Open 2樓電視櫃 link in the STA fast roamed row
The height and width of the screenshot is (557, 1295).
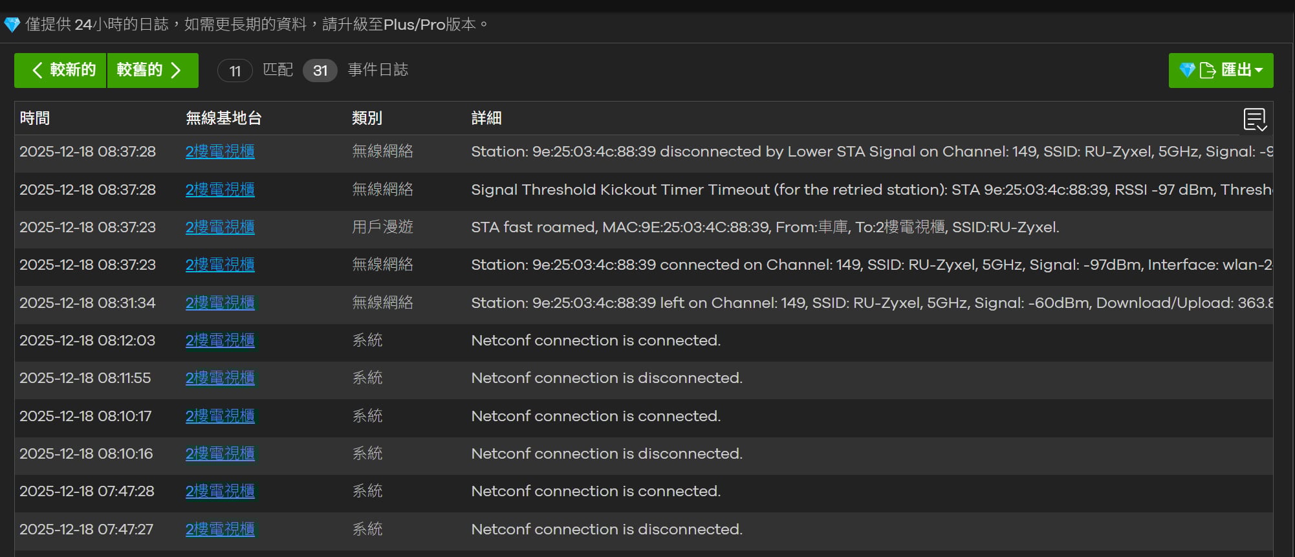tap(220, 227)
